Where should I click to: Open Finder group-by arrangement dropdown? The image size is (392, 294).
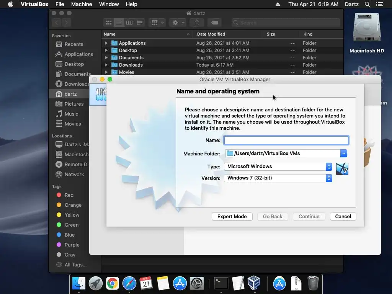157,23
